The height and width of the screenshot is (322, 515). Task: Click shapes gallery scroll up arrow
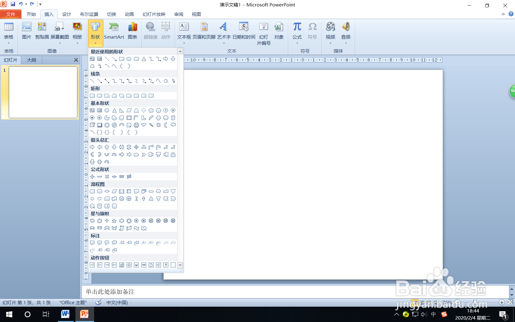(180, 51)
